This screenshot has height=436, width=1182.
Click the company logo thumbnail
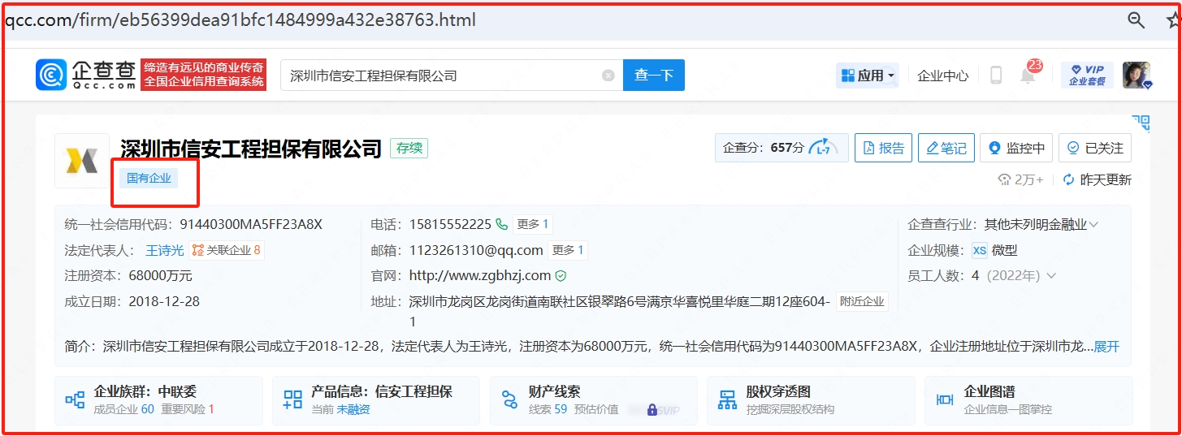pyautogui.click(x=82, y=161)
